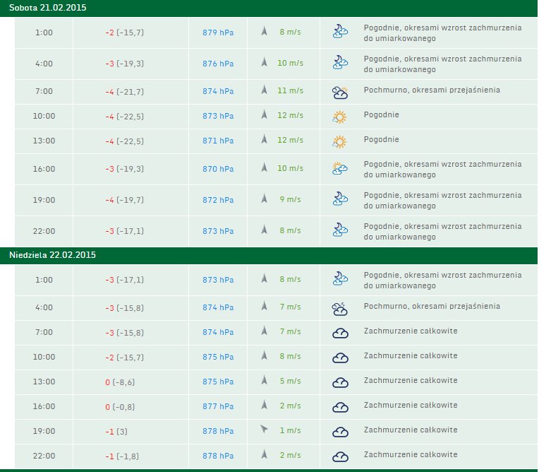Click Saturday 16:00 sun-behind-cloud icon
The width and height of the screenshot is (551, 472).
pyautogui.click(x=340, y=169)
